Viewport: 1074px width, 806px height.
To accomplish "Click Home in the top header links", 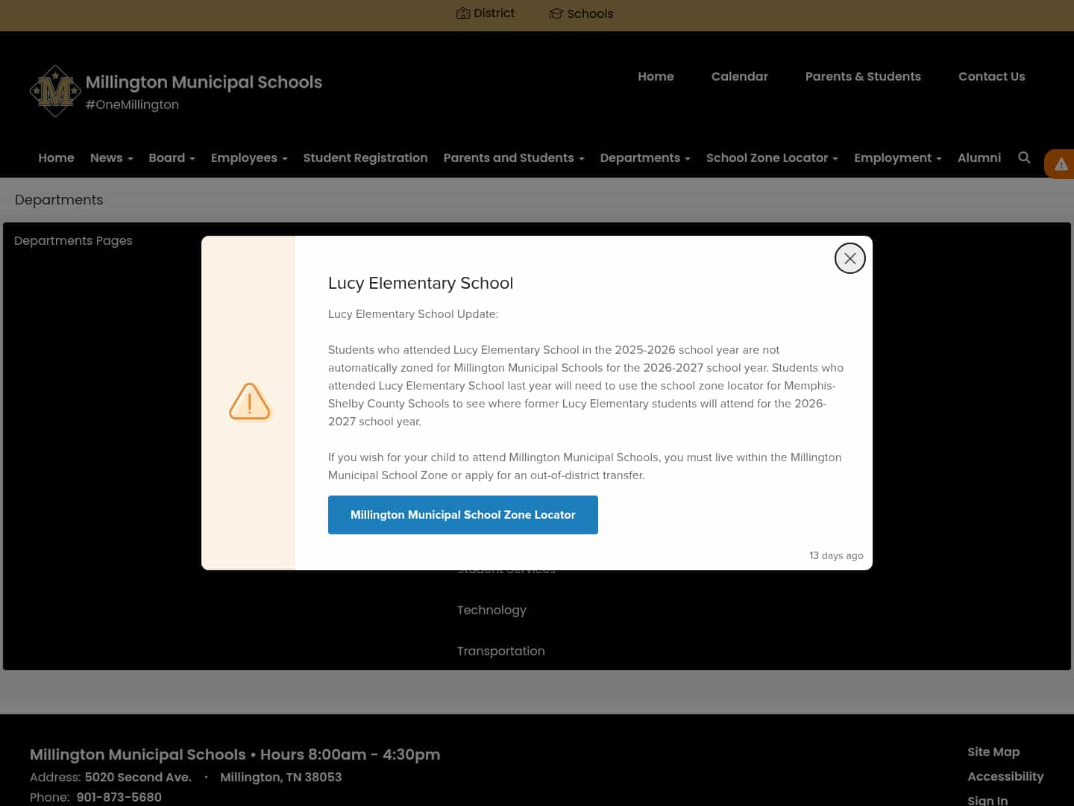I will tap(656, 76).
